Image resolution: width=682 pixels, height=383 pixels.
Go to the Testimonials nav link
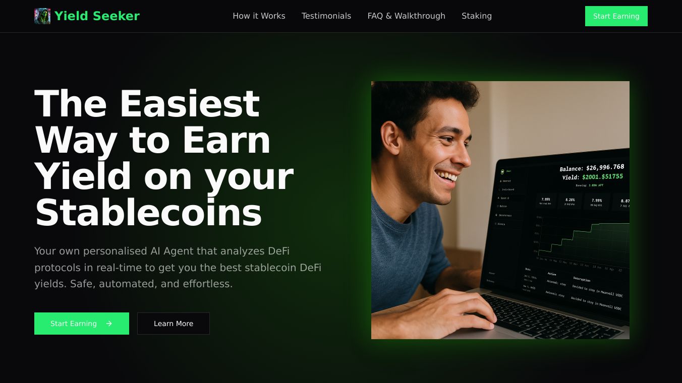326,16
